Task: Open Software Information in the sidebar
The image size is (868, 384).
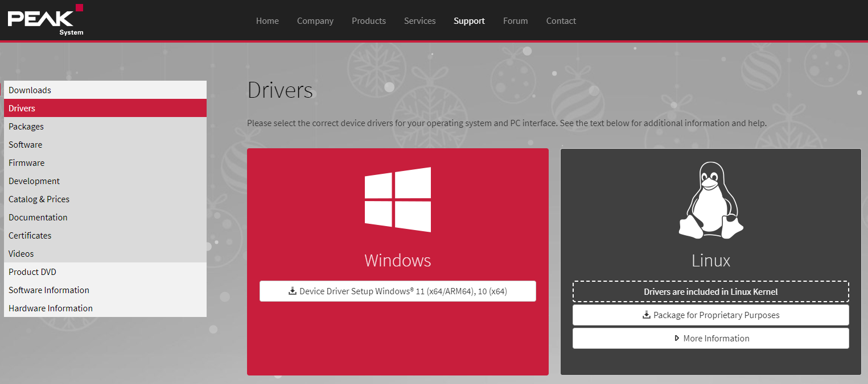Action: point(105,290)
